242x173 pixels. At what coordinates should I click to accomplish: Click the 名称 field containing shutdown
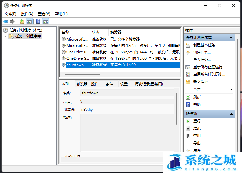pos(127,93)
